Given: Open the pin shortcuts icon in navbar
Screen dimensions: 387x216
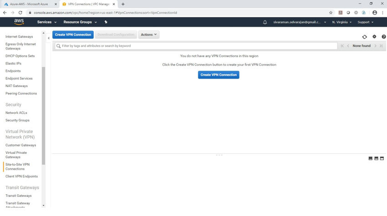Looking at the screenshot, I should click(106, 22).
